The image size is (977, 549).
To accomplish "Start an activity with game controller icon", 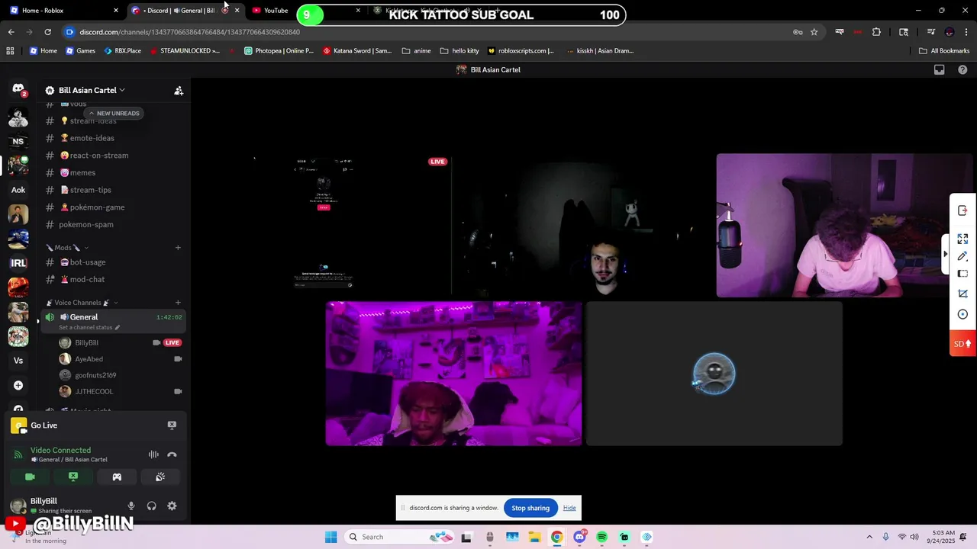I will pos(117,477).
